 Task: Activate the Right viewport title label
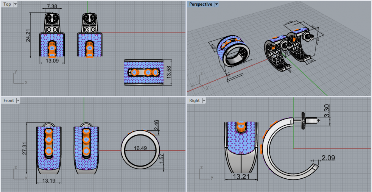(x=194, y=100)
